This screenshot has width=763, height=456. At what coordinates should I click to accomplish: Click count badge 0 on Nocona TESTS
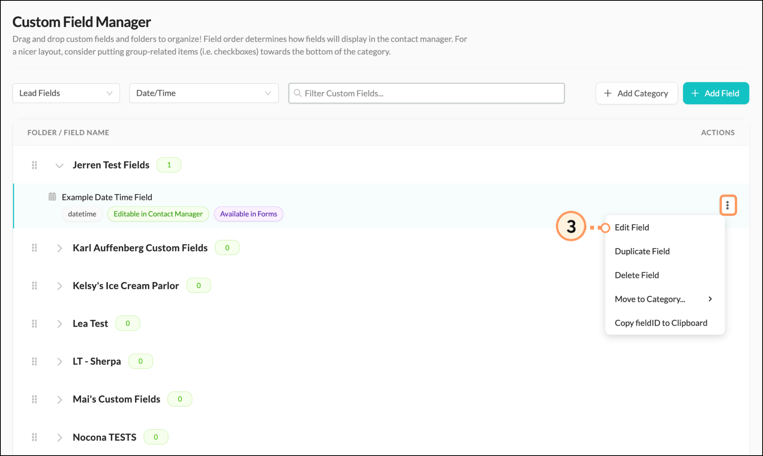point(156,437)
